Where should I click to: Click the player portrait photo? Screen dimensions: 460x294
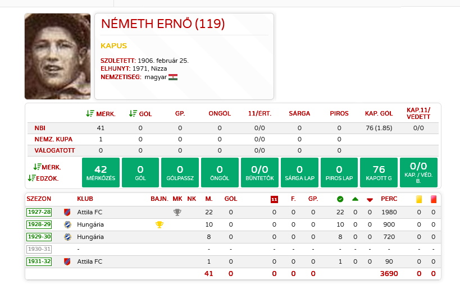pyautogui.click(x=57, y=56)
